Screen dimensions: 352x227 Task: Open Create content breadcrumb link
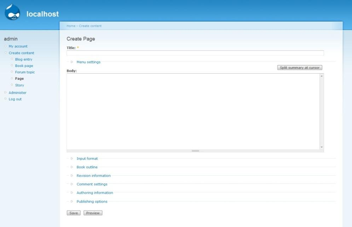(90, 26)
